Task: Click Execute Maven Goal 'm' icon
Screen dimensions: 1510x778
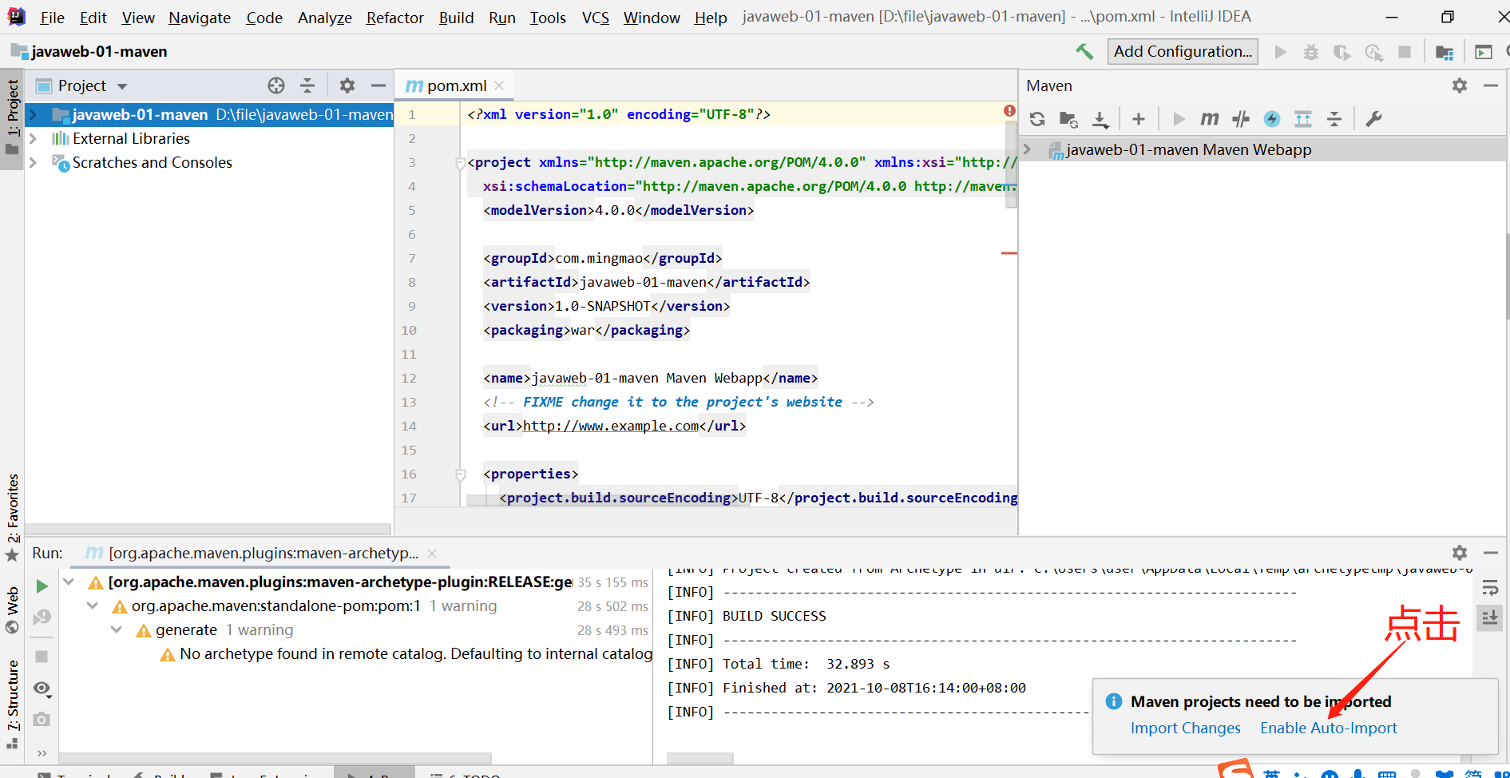Action: click(x=1209, y=119)
